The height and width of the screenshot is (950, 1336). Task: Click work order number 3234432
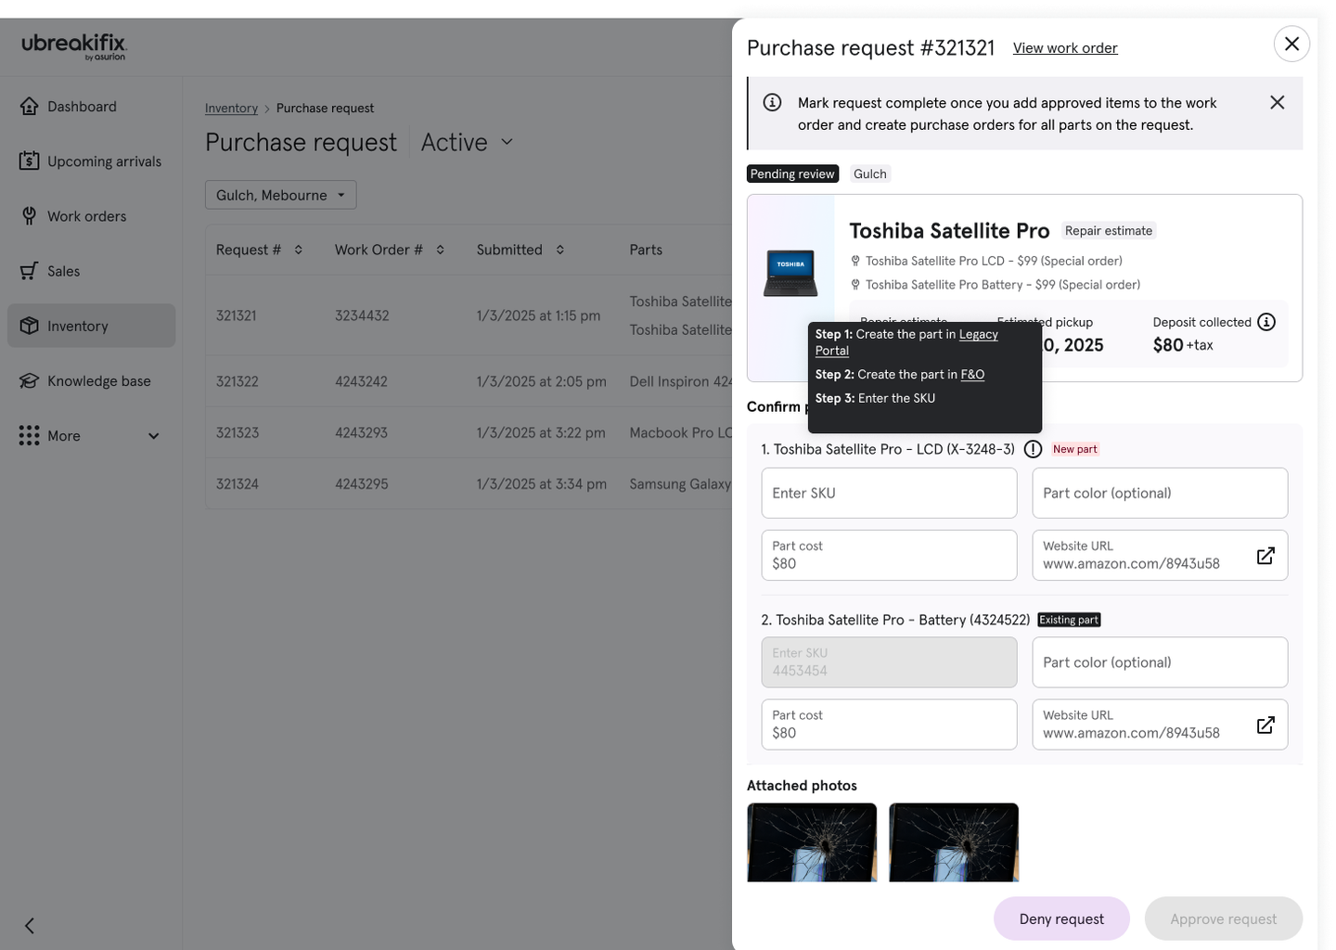[362, 315]
